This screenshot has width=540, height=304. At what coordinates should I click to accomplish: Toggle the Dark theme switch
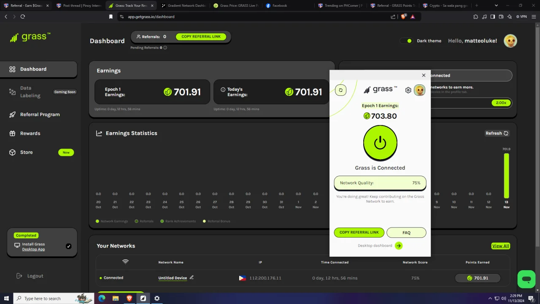406,41
